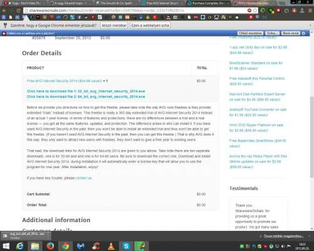Open LastPass 'Soha...' dropdown button
The height and width of the screenshot is (251, 314).
point(272,33)
